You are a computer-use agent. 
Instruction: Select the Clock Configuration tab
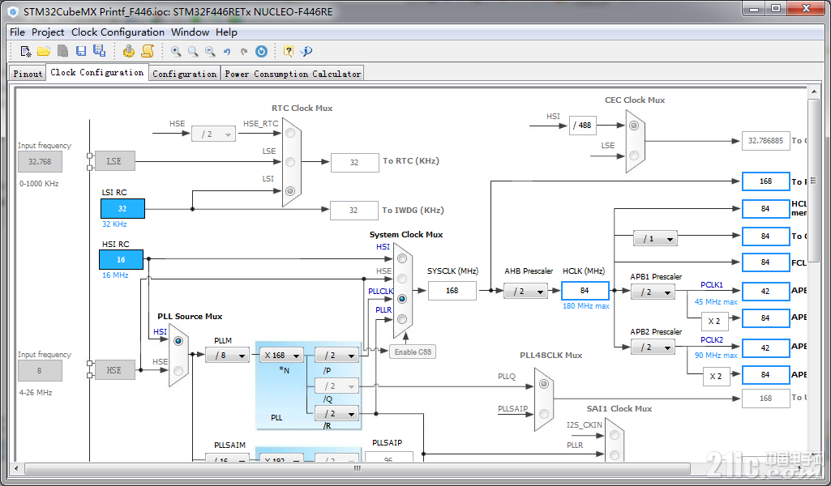[97, 72]
